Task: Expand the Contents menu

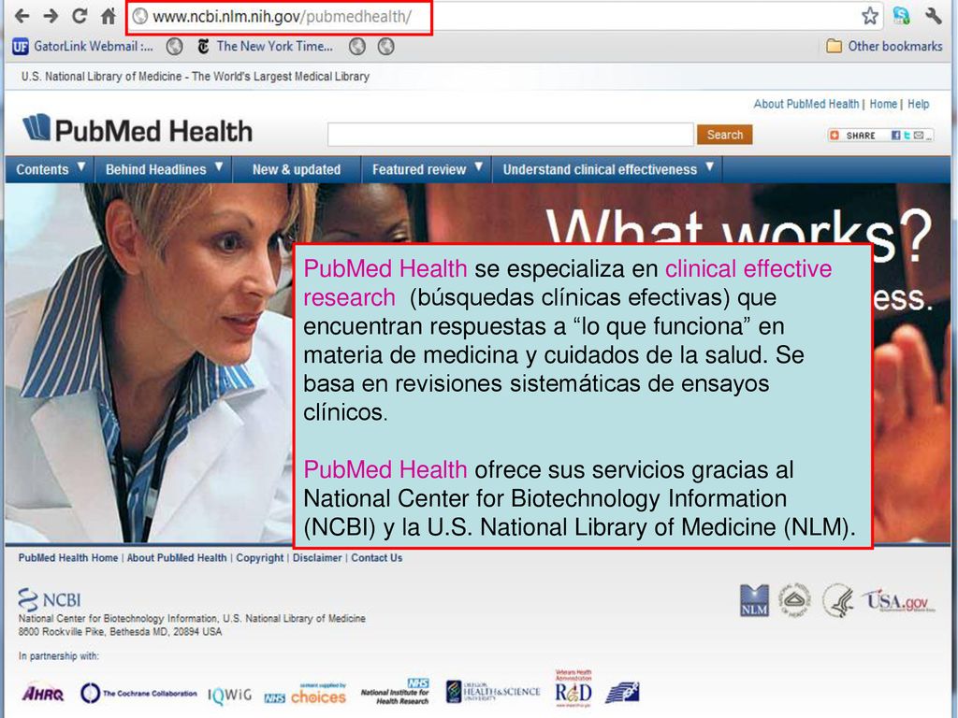Action: coord(51,169)
